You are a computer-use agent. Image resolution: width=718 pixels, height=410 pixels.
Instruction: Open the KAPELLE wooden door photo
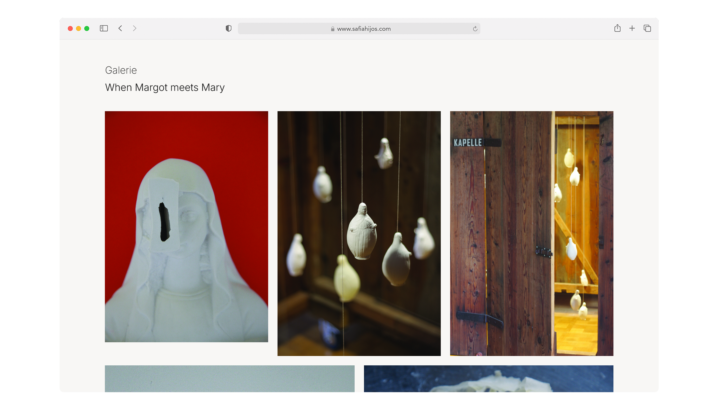click(532, 233)
